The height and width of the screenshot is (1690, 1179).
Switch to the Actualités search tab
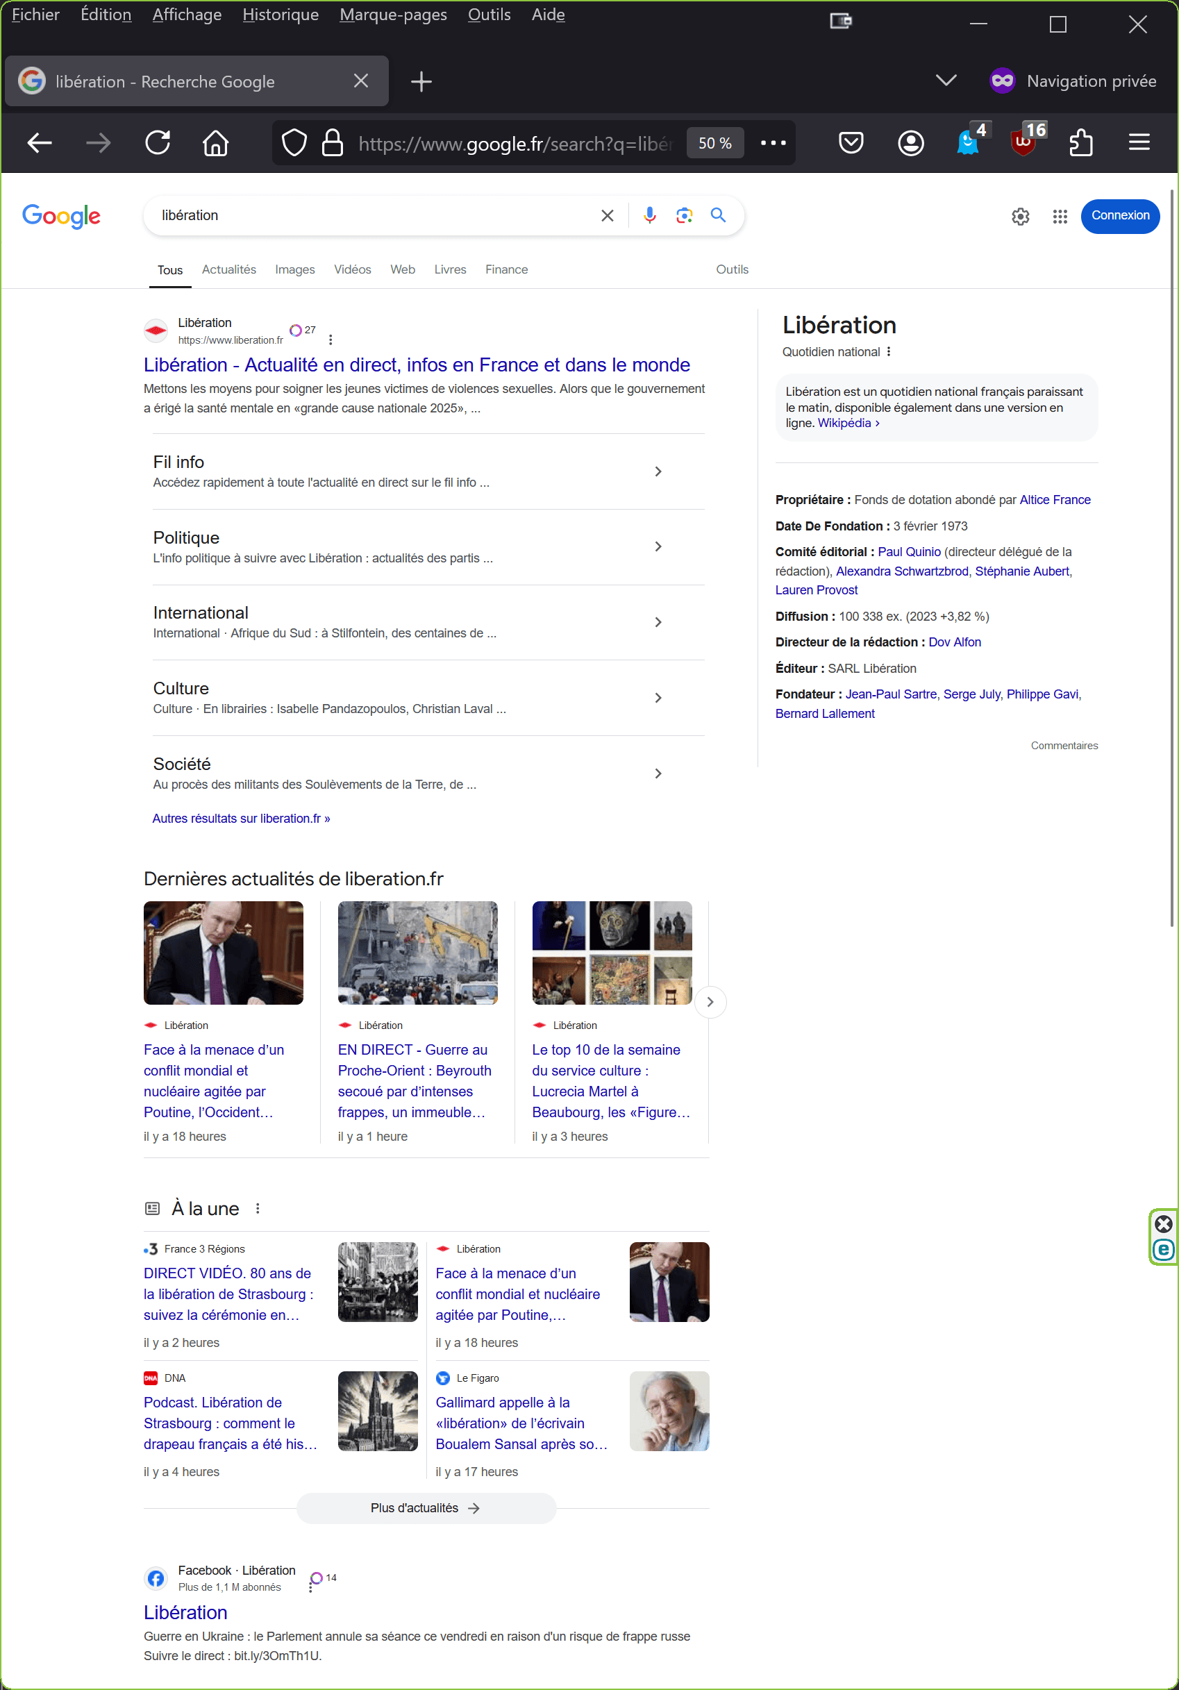click(229, 269)
